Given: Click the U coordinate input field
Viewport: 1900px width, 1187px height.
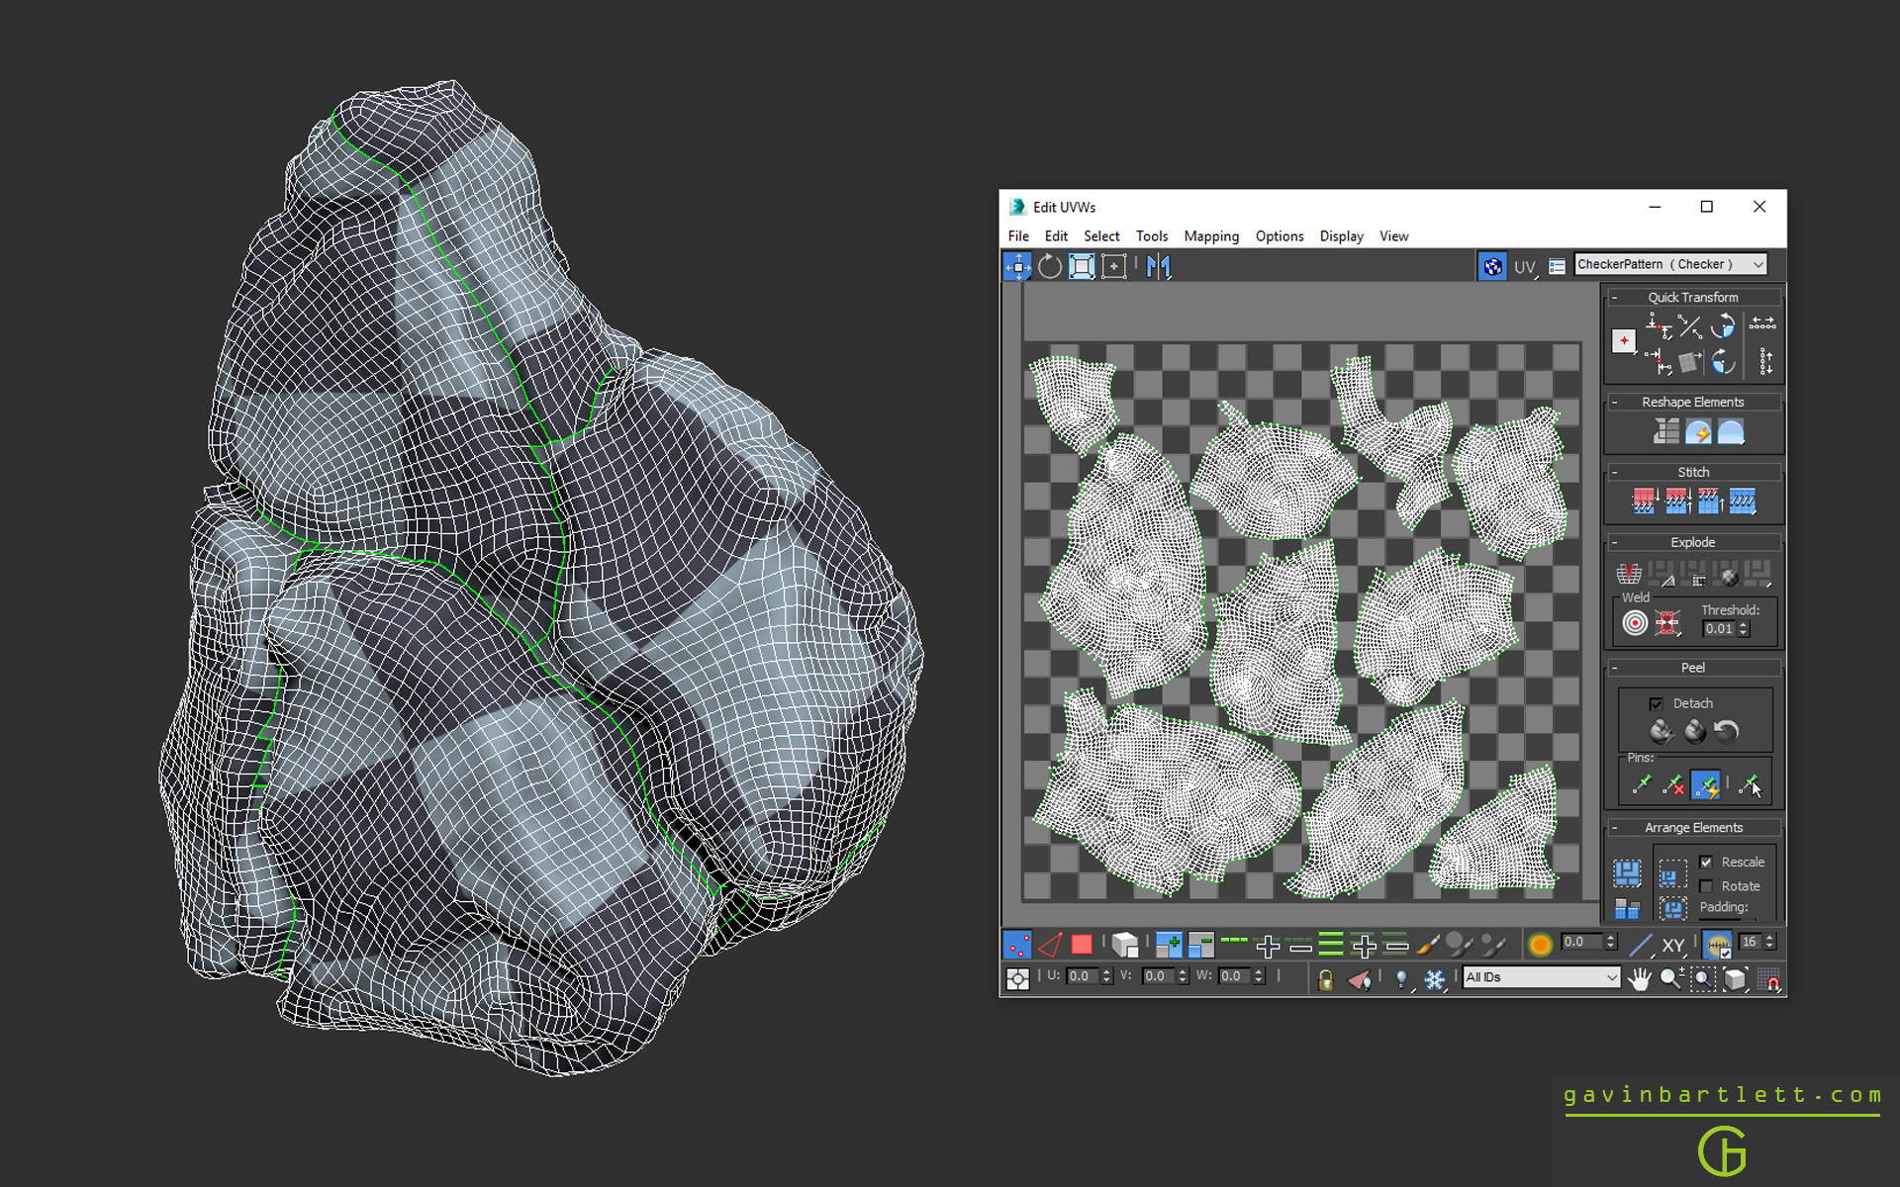Looking at the screenshot, I should click(x=1080, y=976).
